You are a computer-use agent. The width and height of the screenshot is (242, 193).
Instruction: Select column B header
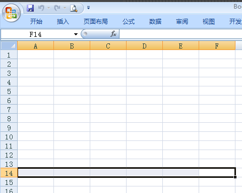(x=72, y=45)
